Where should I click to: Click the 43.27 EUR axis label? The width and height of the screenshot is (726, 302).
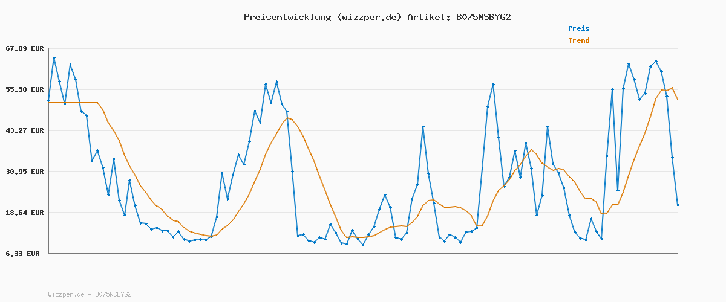tap(25, 130)
